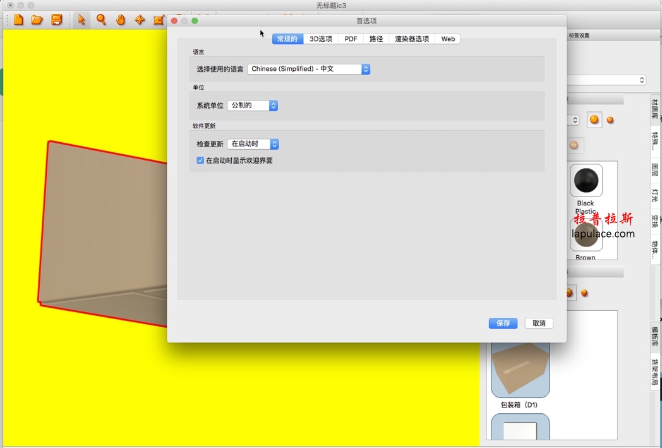Enable show welcome screen at startup
The width and height of the screenshot is (662, 448).
[200, 160]
